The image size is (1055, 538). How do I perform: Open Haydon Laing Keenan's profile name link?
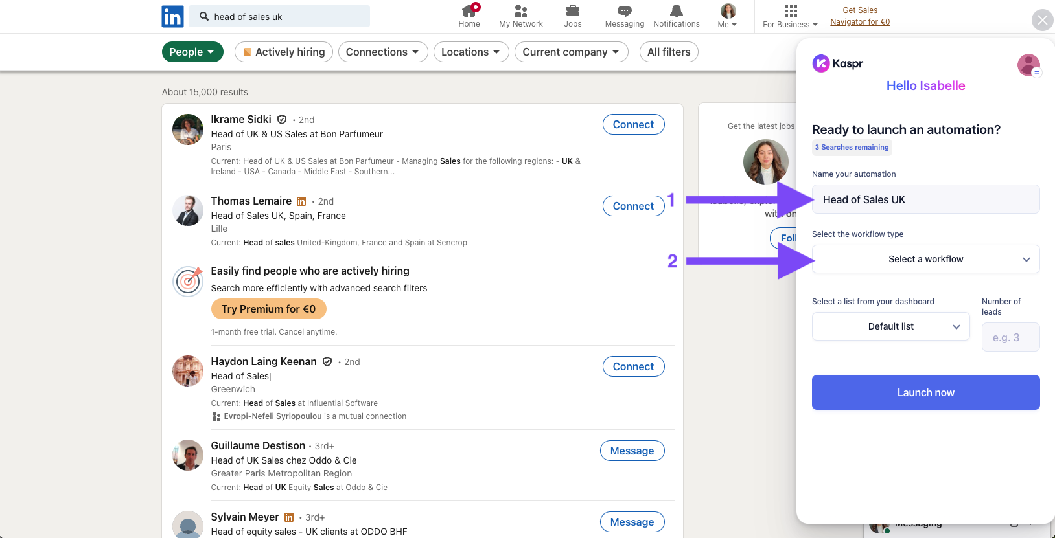click(x=264, y=362)
